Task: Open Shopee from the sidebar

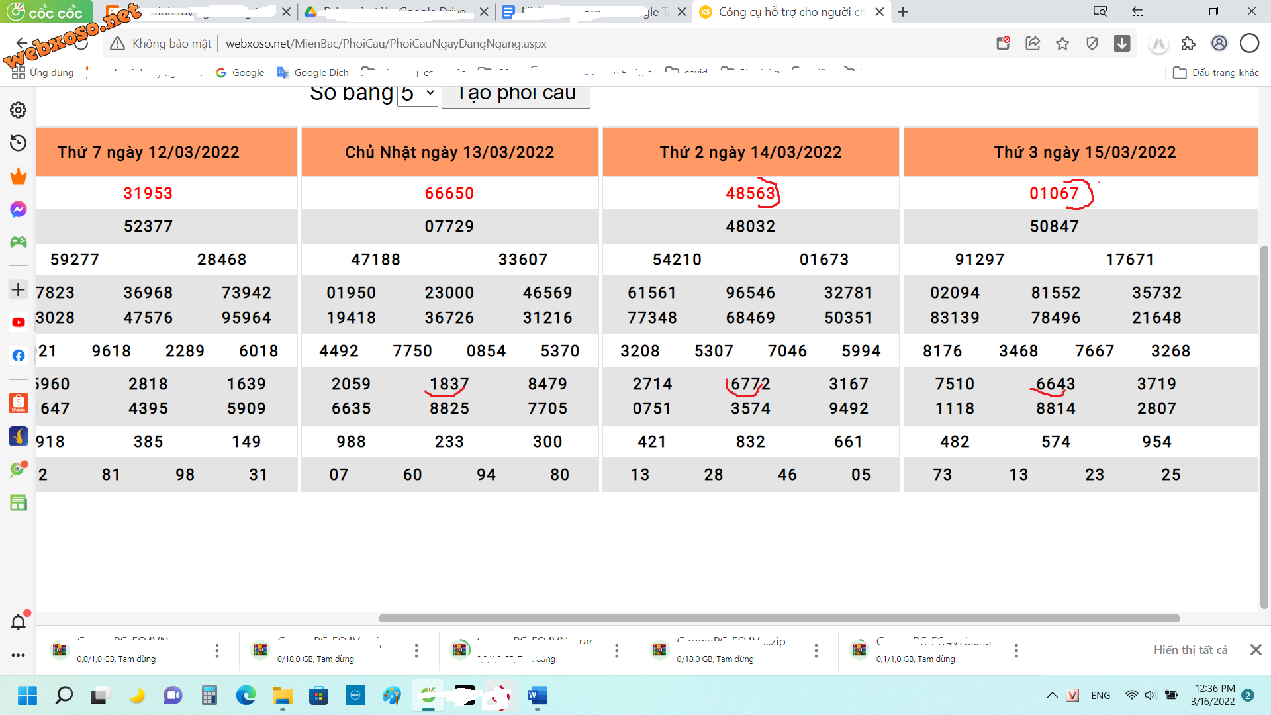Action: click(19, 403)
